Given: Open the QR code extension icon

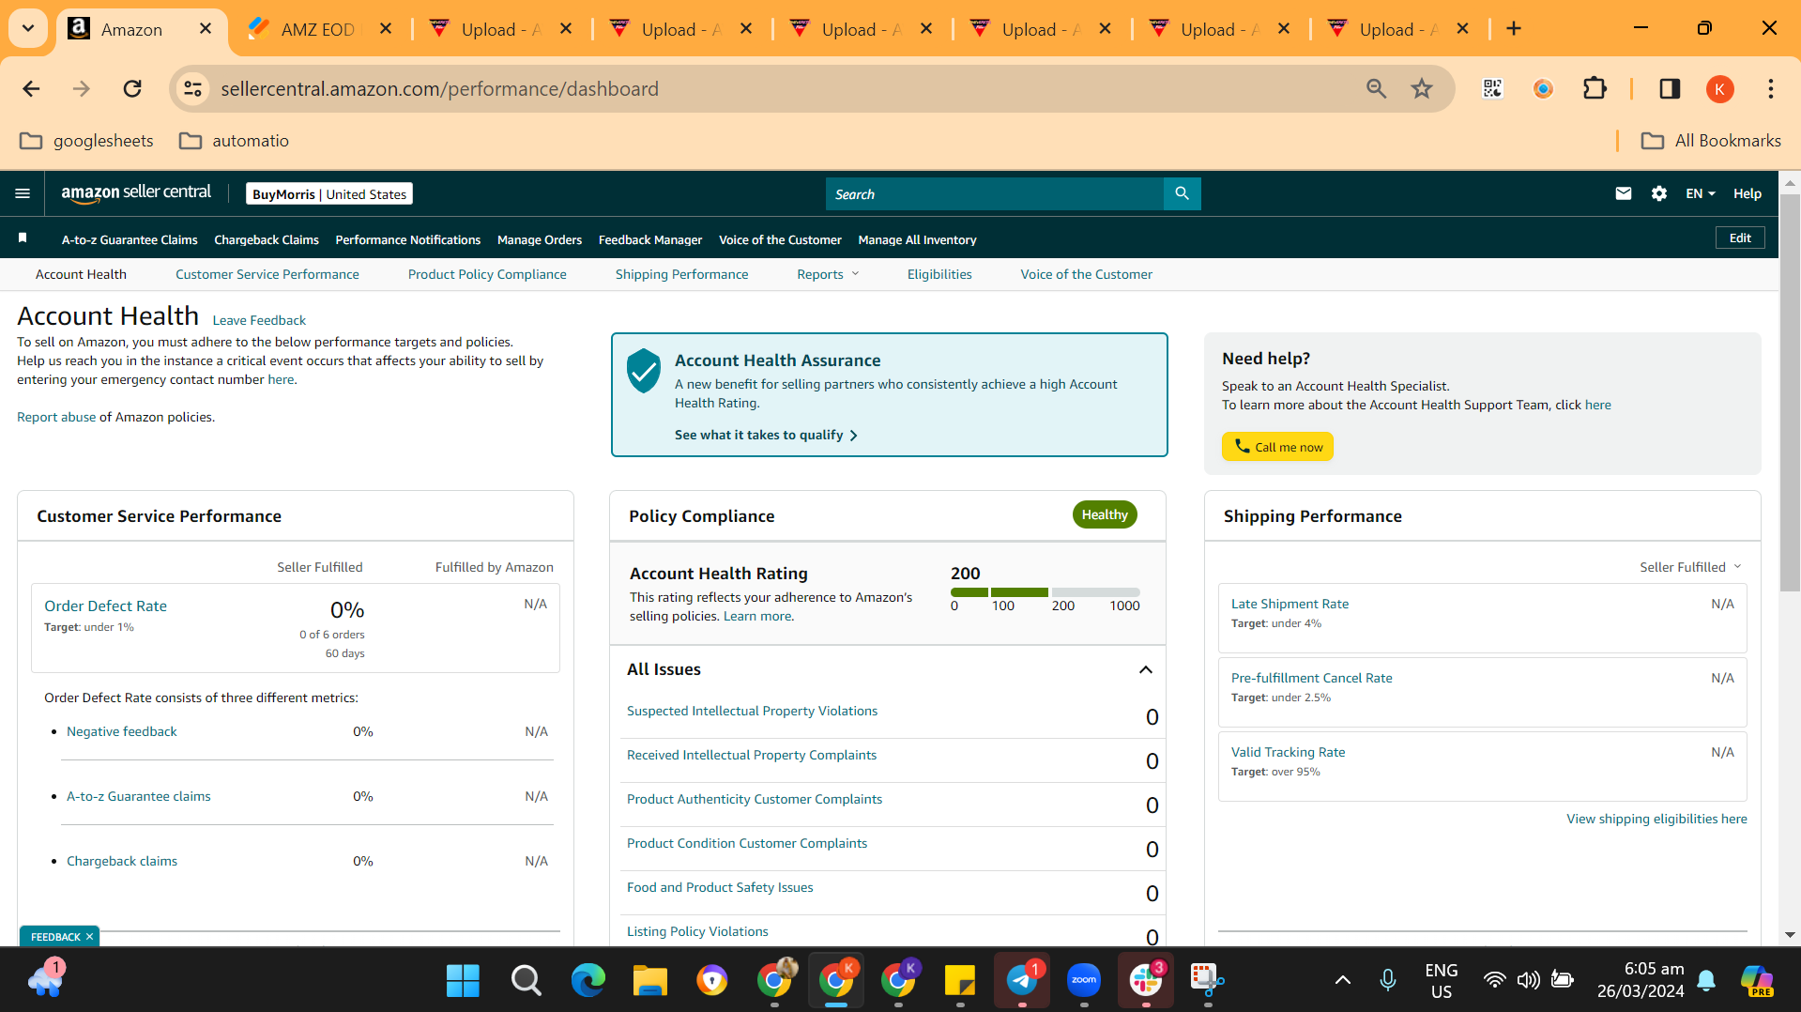Looking at the screenshot, I should pyautogui.click(x=1492, y=88).
